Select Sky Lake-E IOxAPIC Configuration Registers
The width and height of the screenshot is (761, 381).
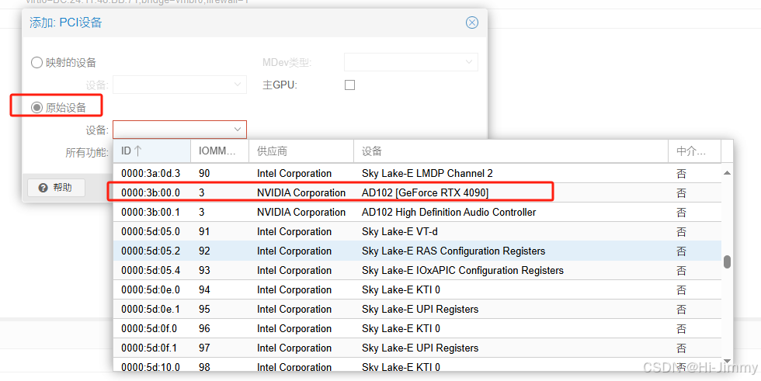pyautogui.click(x=418, y=271)
